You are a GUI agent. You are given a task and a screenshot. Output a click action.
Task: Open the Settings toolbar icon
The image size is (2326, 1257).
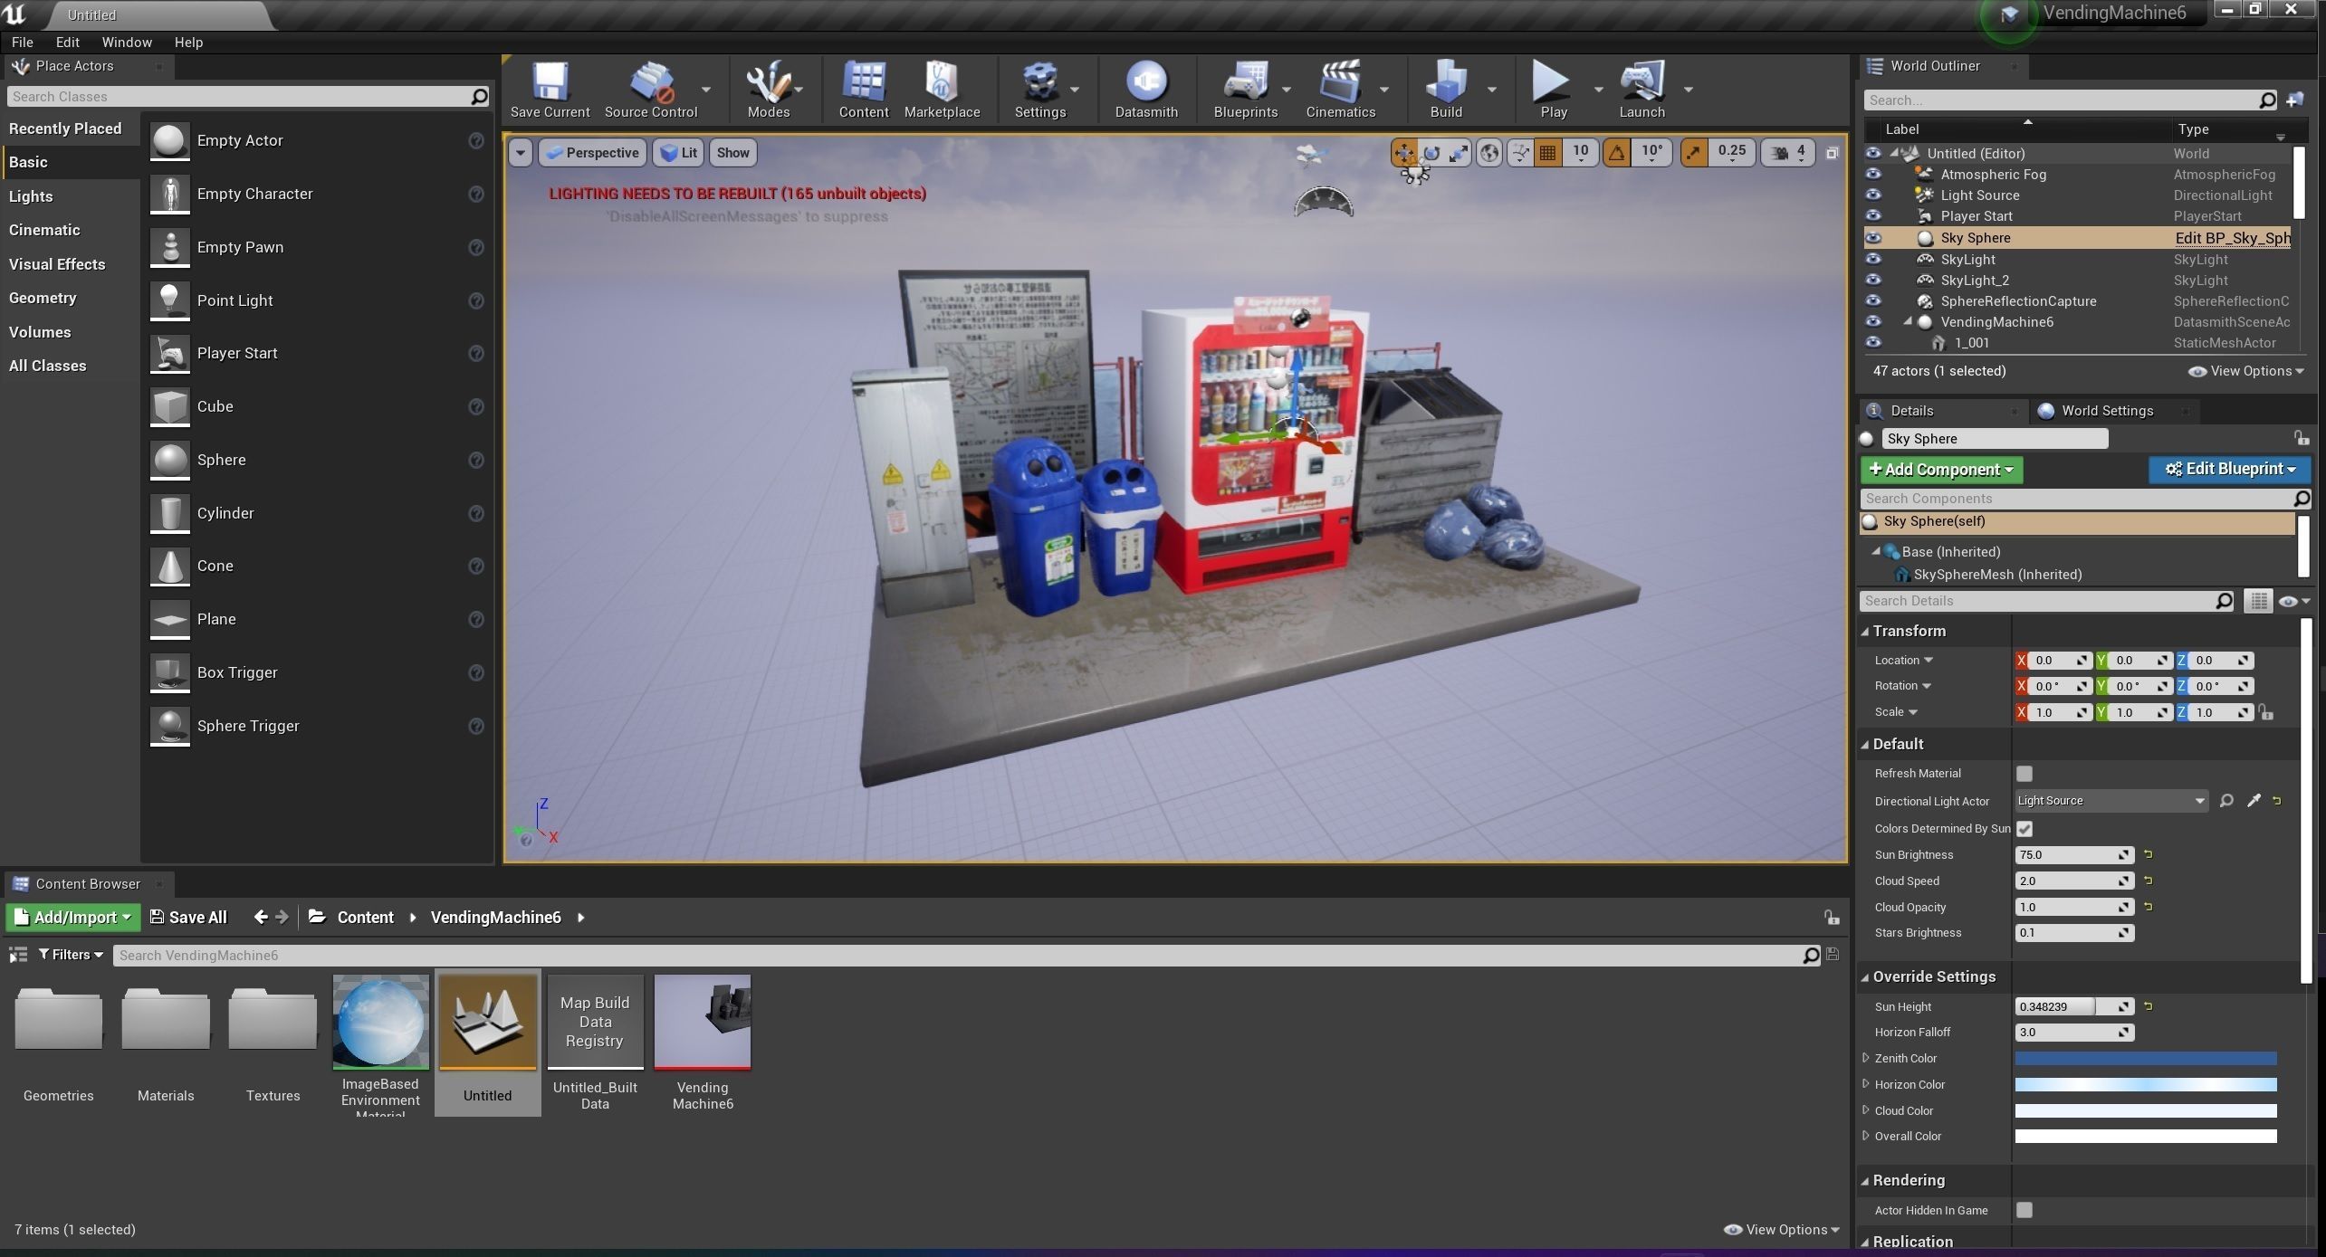pos(1039,89)
